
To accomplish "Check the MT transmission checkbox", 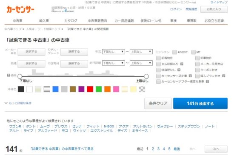I will pyautogui.click(x=193, y=52).
